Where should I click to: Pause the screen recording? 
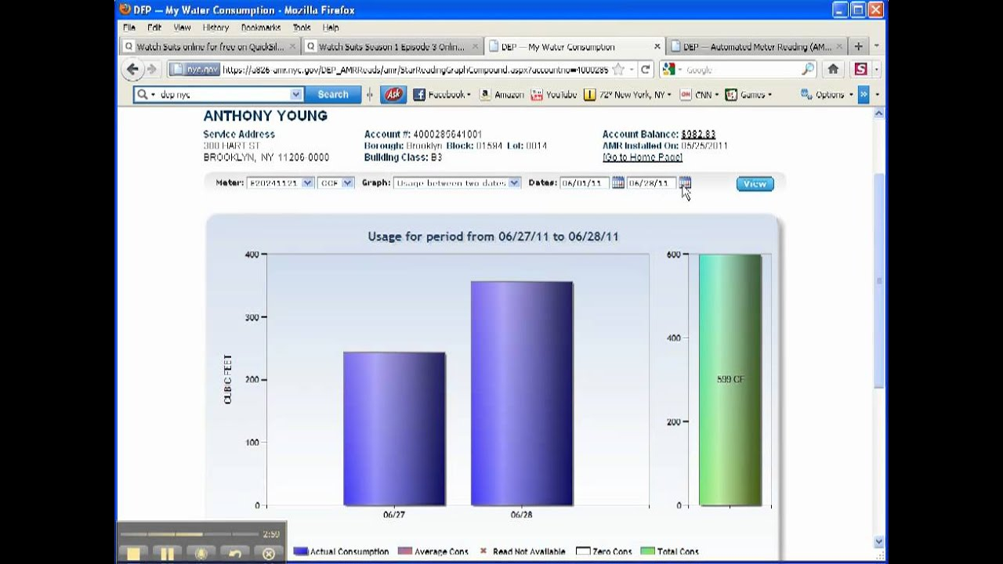click(167, 554)
